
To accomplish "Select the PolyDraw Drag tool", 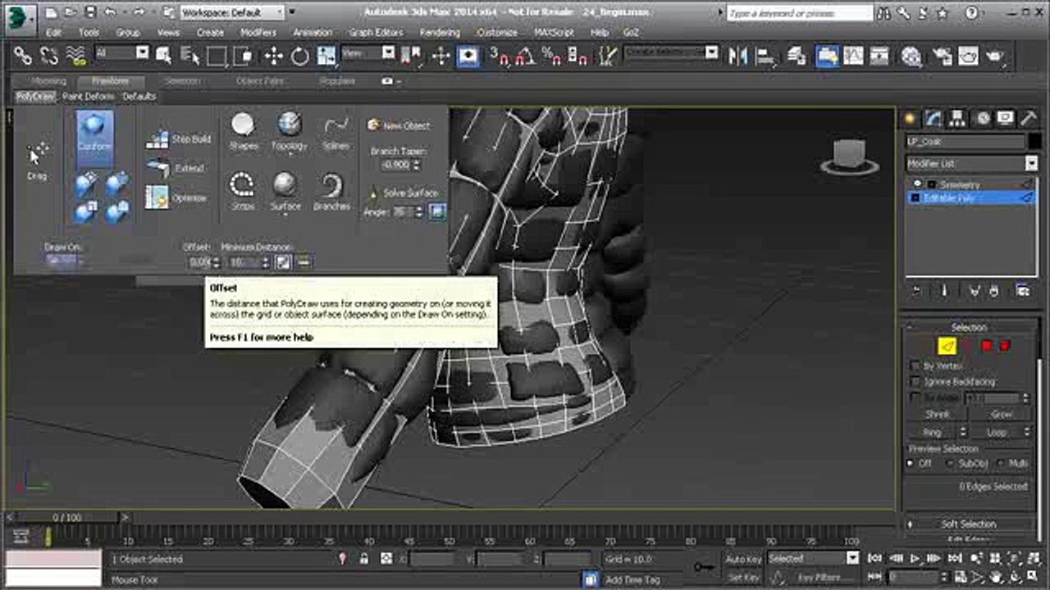I will coord(37,161).
